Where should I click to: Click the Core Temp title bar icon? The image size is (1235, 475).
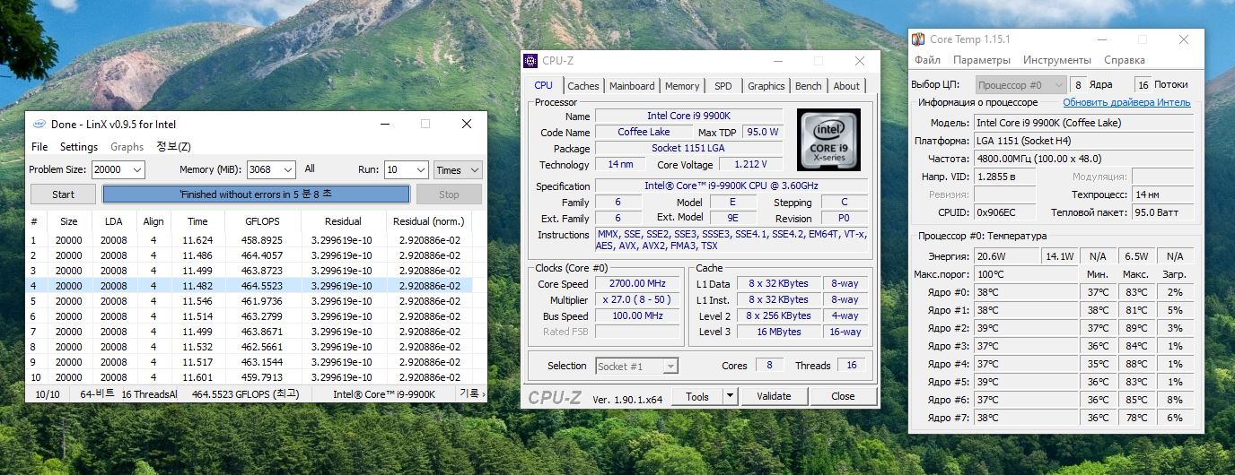click(x=918, y=39)
